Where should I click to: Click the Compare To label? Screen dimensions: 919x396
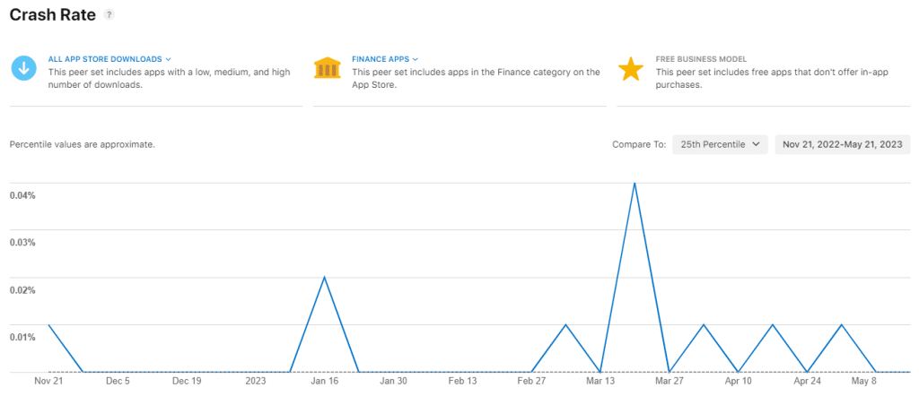tap(638, 144)
